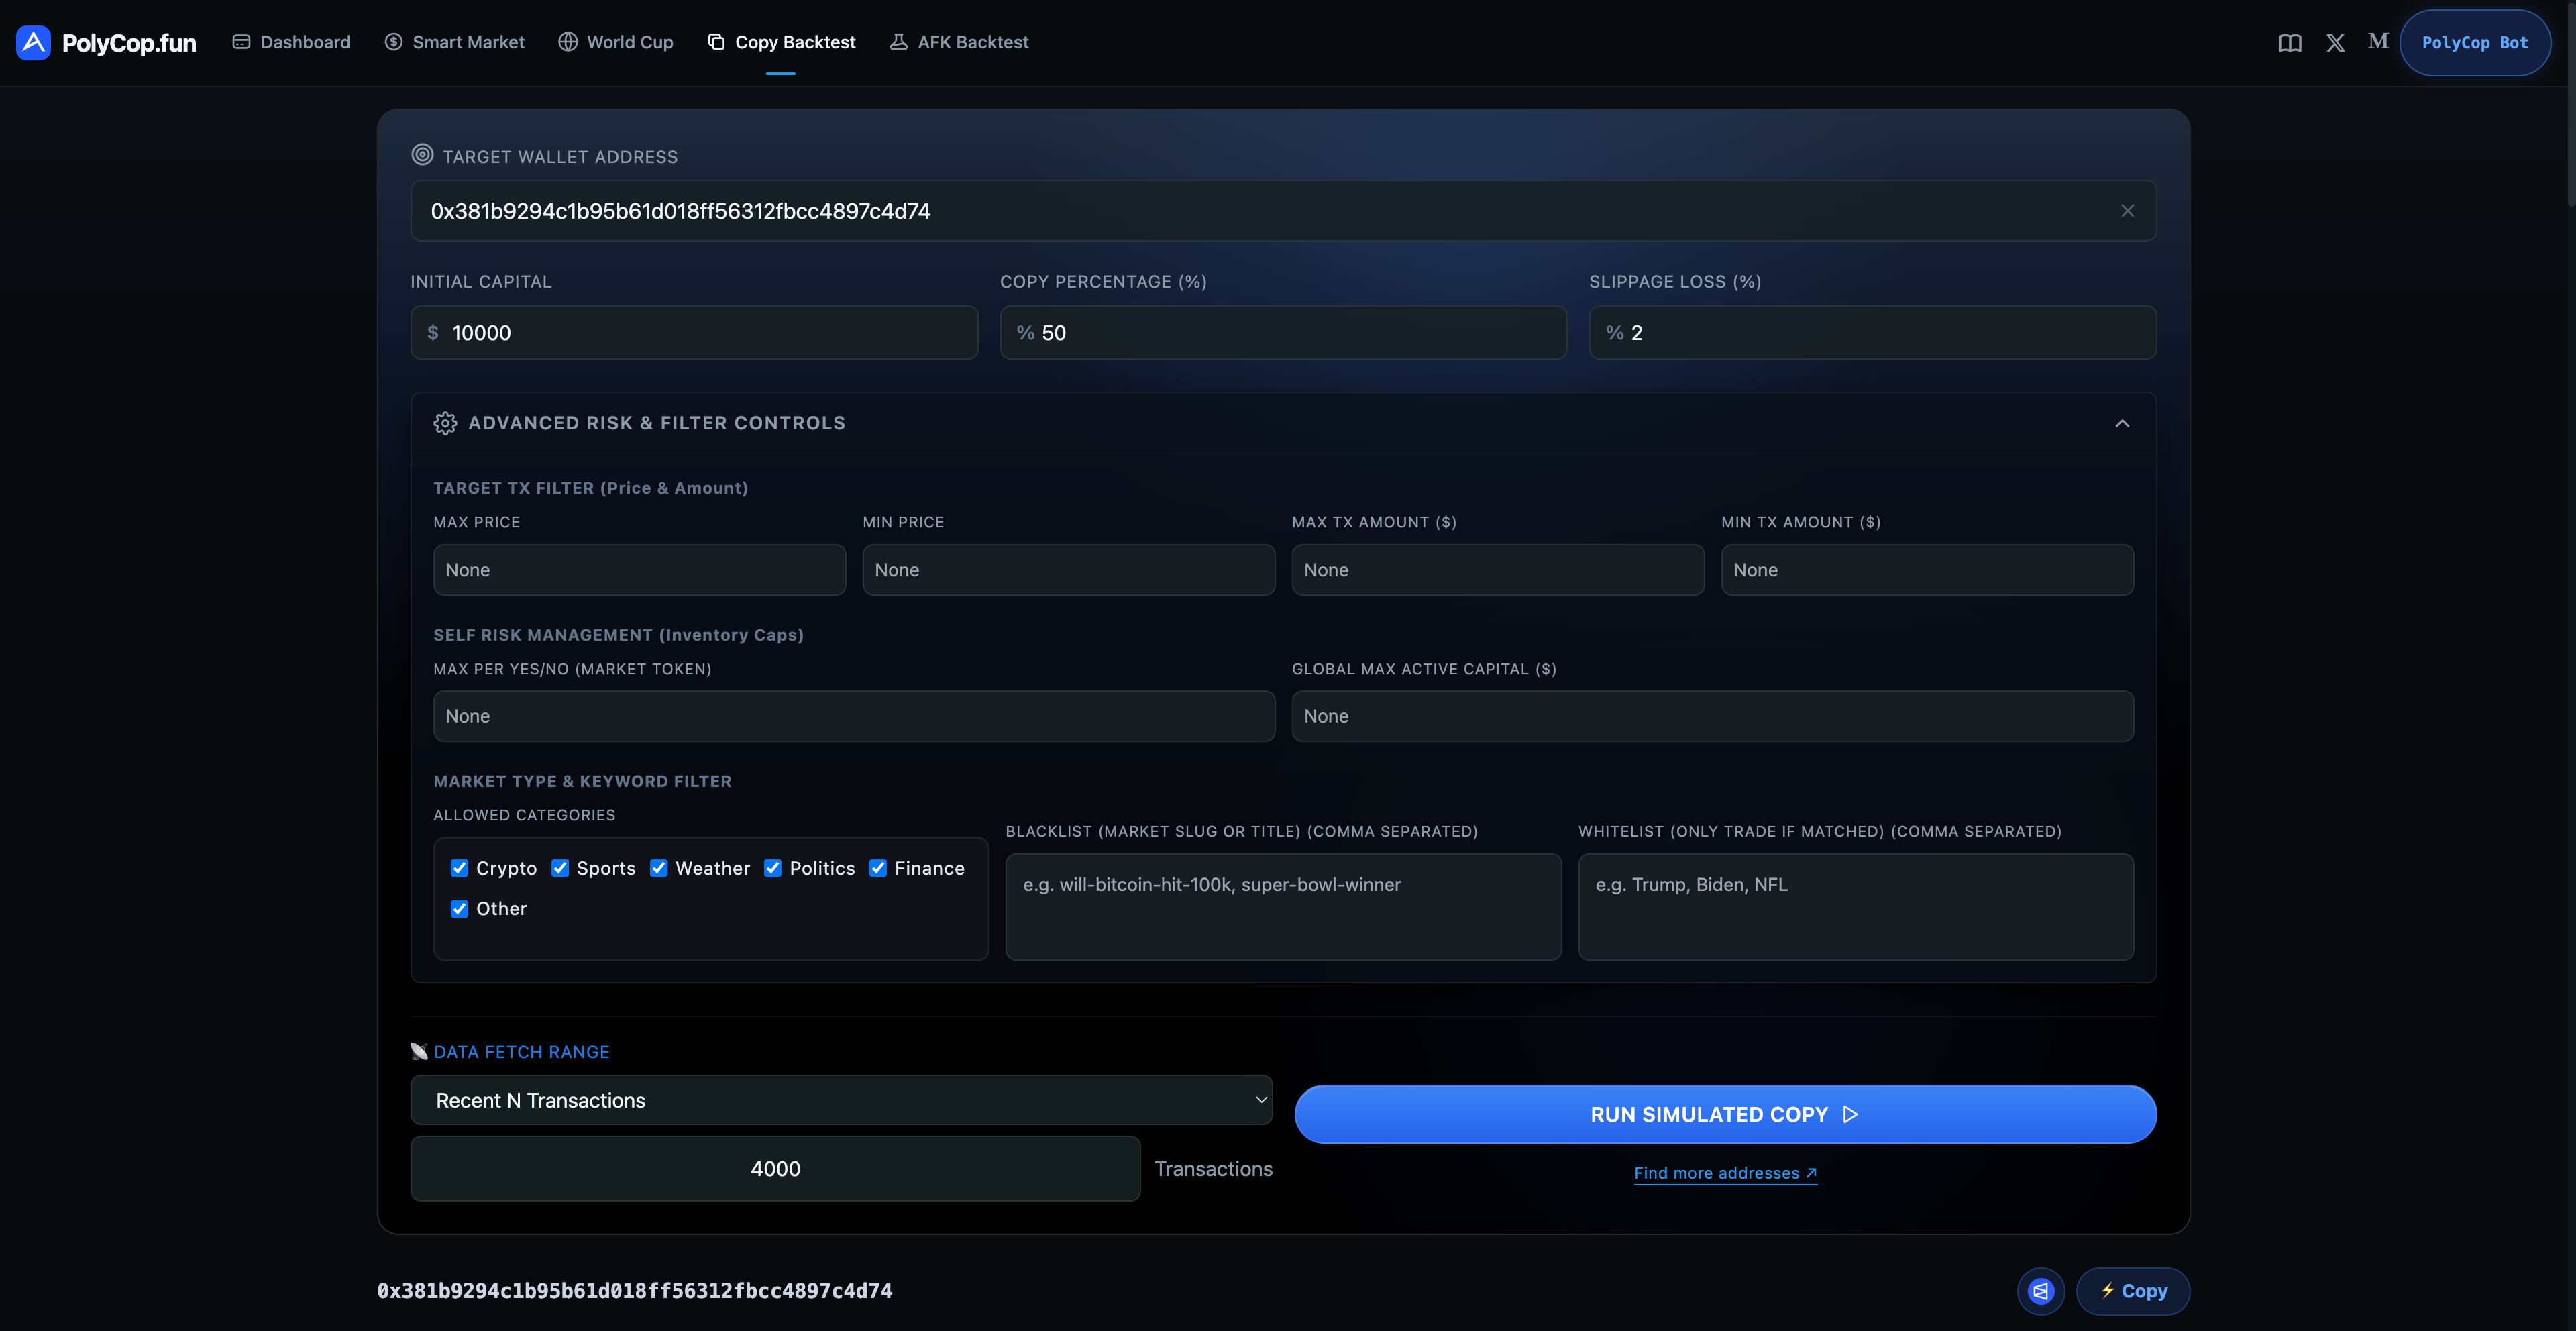
Task: Uncheck the Weather category checkbox
Action: (x=659, y=868)
